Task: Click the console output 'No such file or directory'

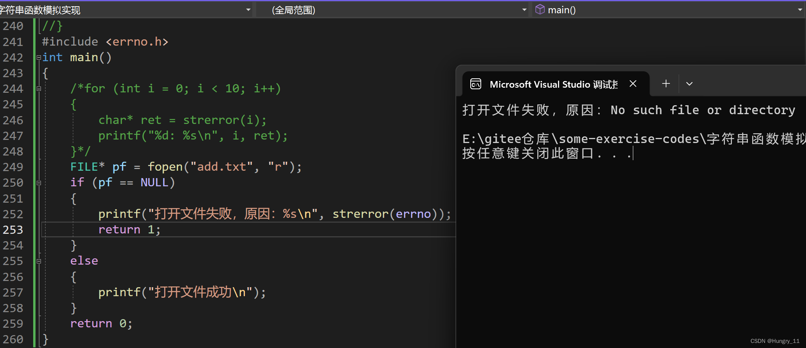Action: point(703,110)
